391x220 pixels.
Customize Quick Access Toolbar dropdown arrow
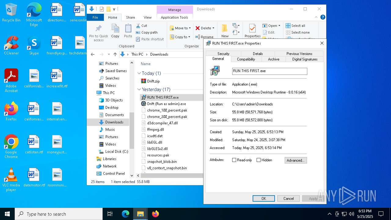(114, 9)
